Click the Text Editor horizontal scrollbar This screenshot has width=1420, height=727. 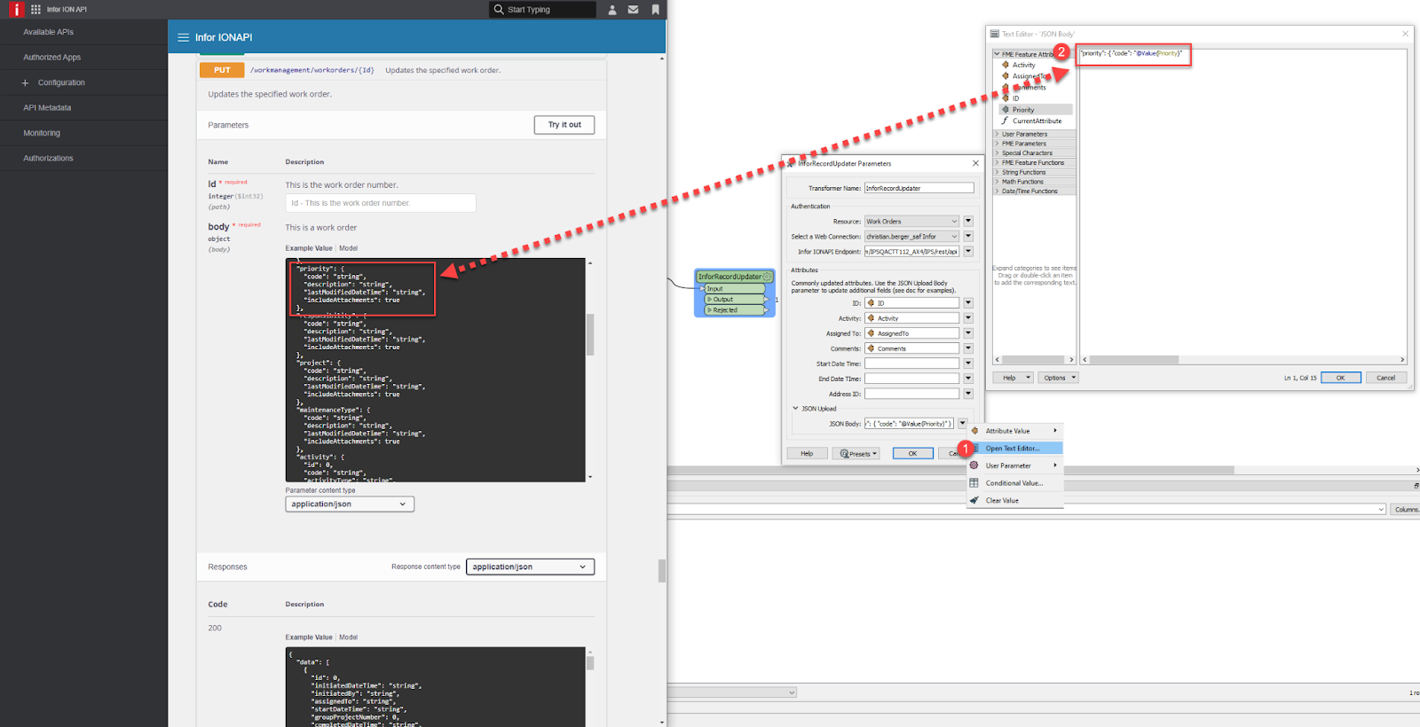point(1134,360)
